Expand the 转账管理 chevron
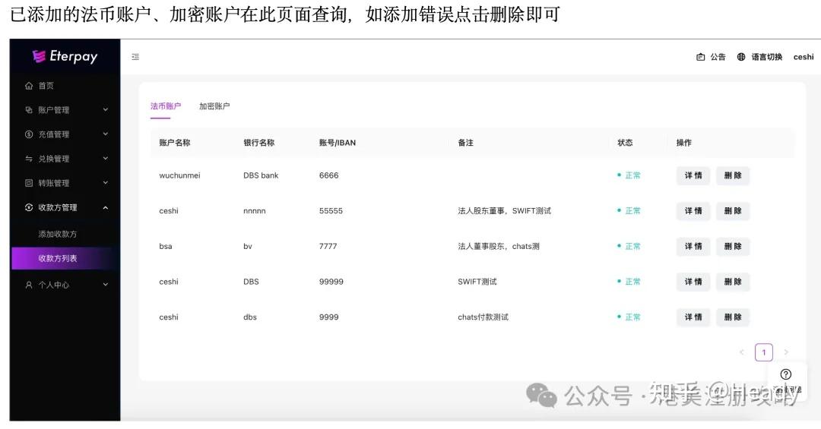 tap(105, 183)
